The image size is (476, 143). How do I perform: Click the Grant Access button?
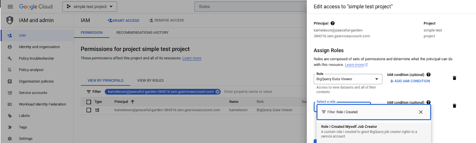[123, 21]
